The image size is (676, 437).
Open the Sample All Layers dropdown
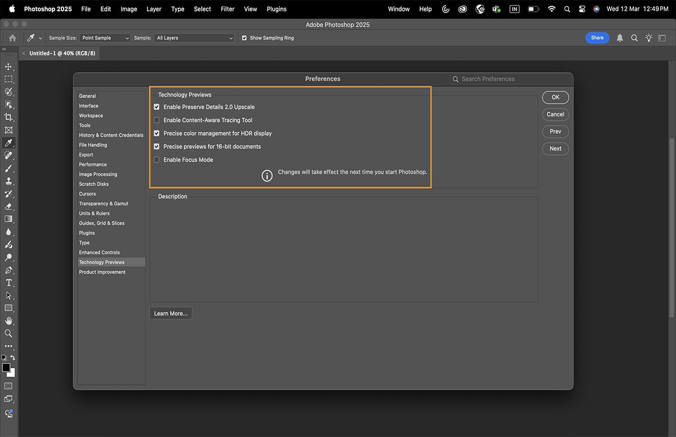click(x=194, y=38)
